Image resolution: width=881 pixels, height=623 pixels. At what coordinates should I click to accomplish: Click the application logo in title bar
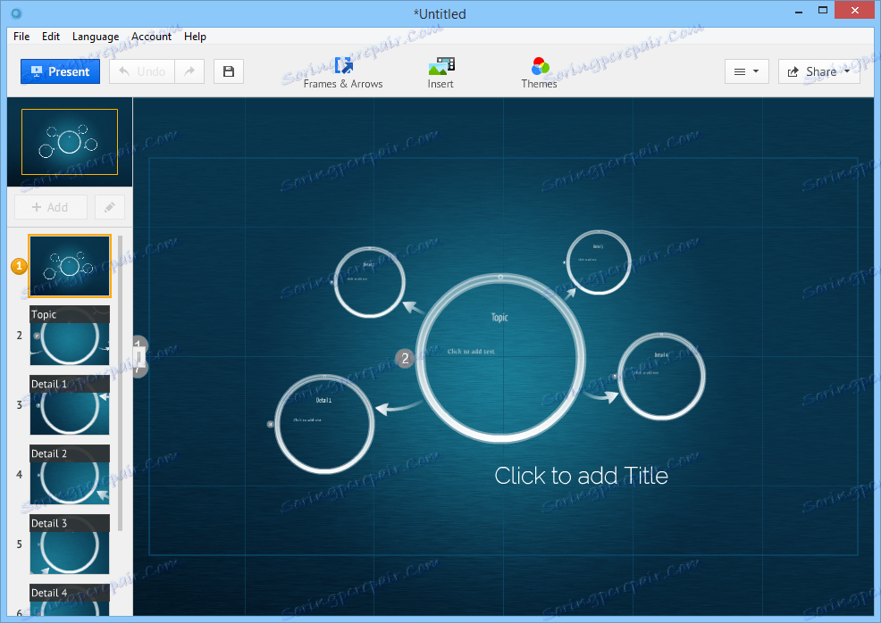(x=16, y=13)
